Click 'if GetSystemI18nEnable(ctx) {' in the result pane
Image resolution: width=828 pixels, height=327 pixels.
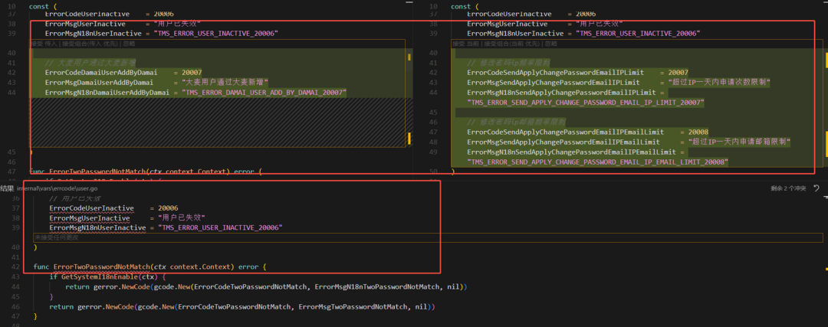point(108,277)
